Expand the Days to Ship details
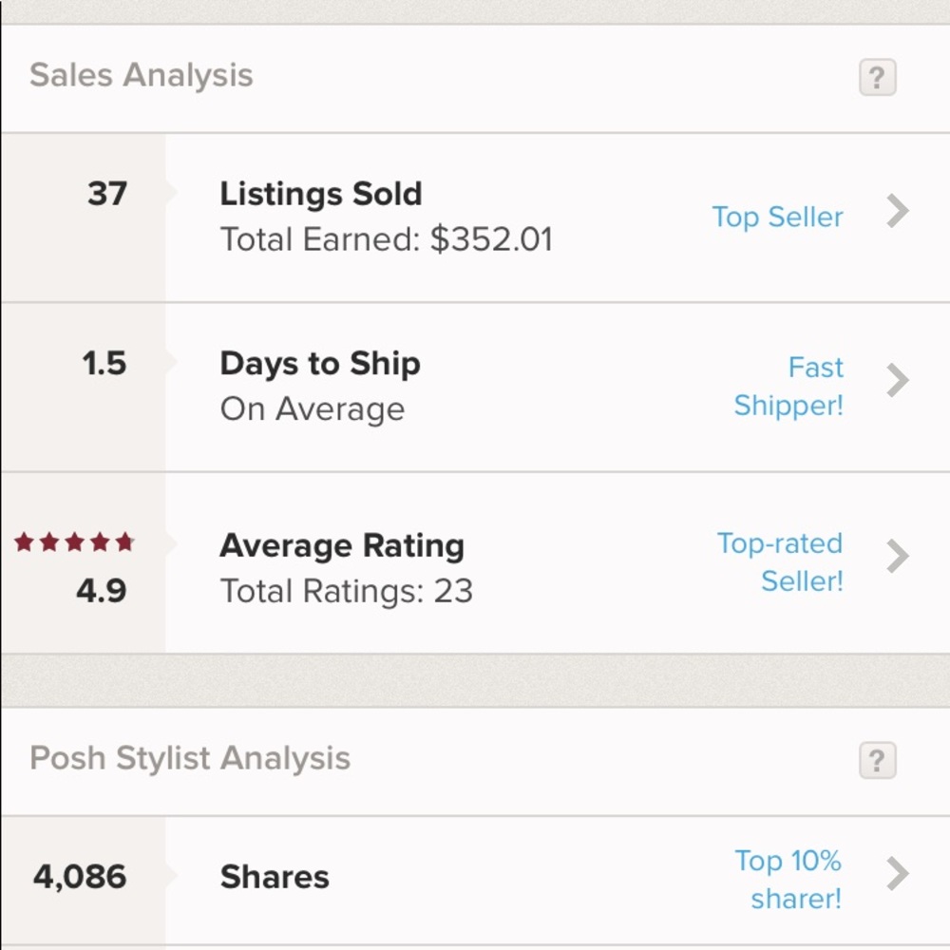The height and width of the screenshot is (950, 950). (897, 380)
